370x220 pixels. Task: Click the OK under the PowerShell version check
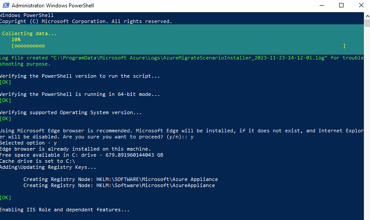5,82
